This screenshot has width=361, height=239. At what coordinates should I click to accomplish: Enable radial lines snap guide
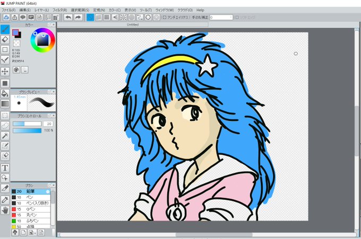click(x=123, y=17)
